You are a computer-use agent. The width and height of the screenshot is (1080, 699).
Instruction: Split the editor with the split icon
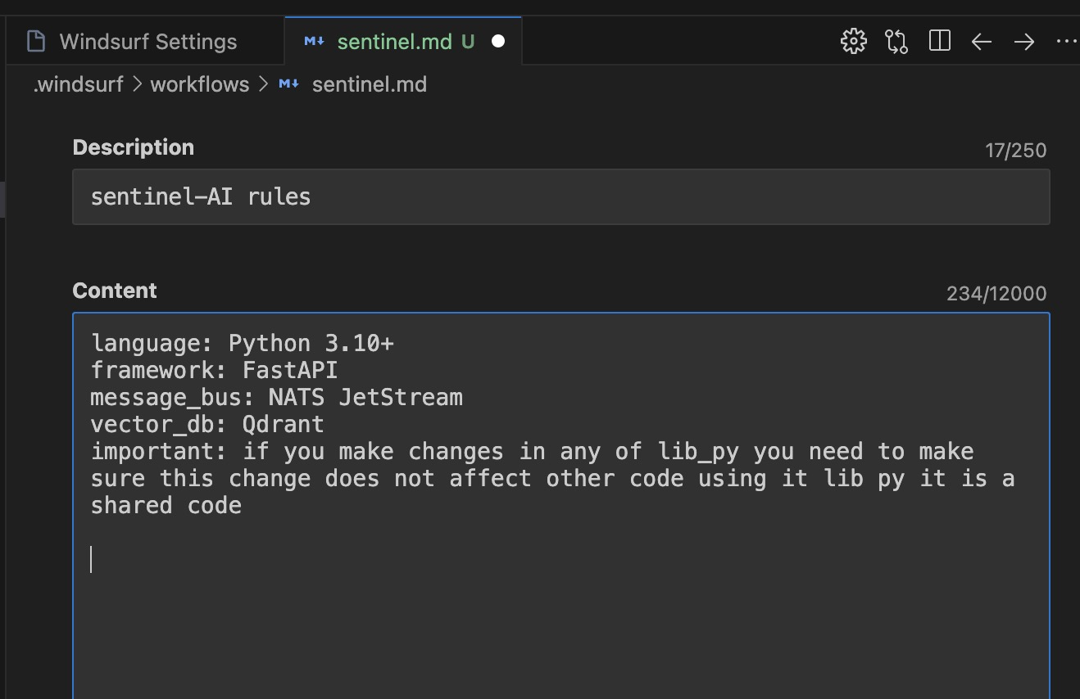(x=940, y=41)
